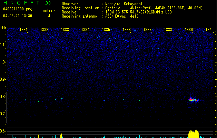Click the 1337 time axis marker

click(147, 30)
